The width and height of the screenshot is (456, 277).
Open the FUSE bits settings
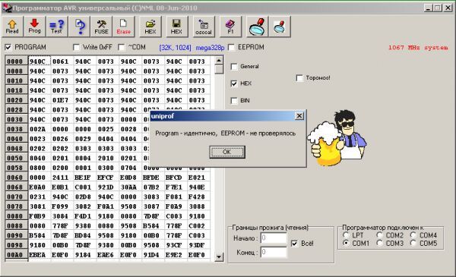point(101,27)
